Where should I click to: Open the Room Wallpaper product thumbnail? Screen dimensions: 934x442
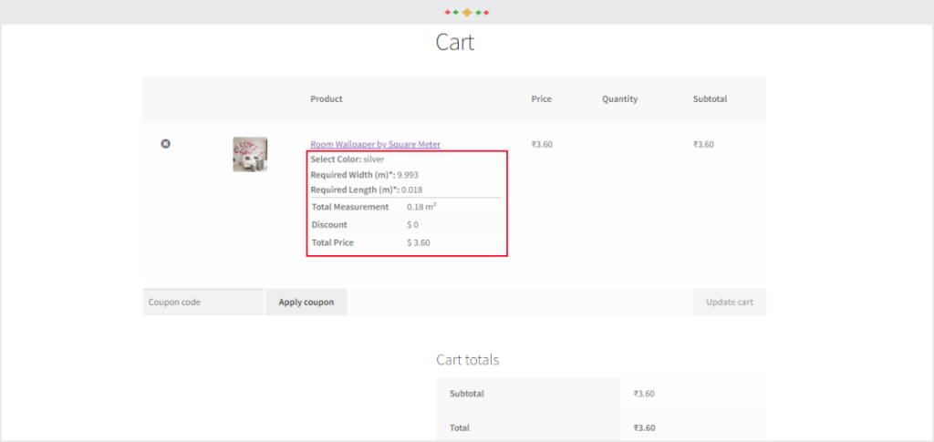tap(250, 154)
